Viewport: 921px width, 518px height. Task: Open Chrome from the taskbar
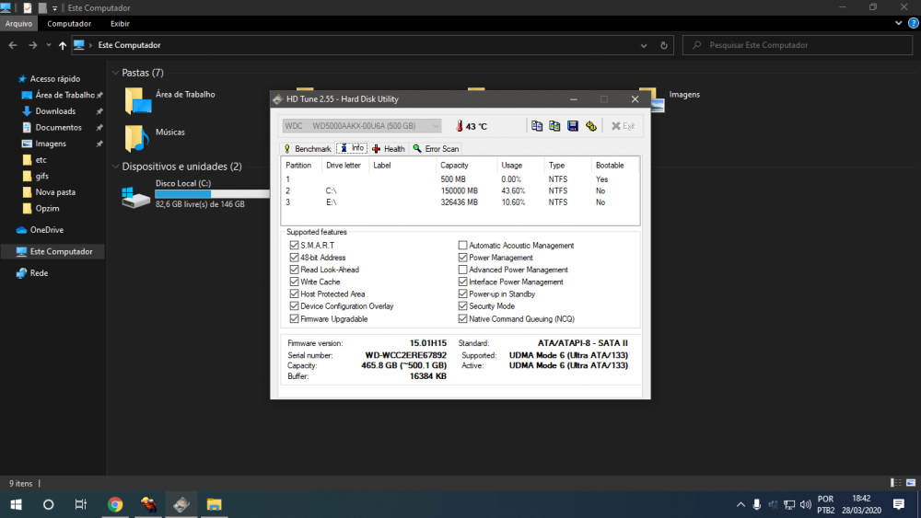[x=115, y=504]
